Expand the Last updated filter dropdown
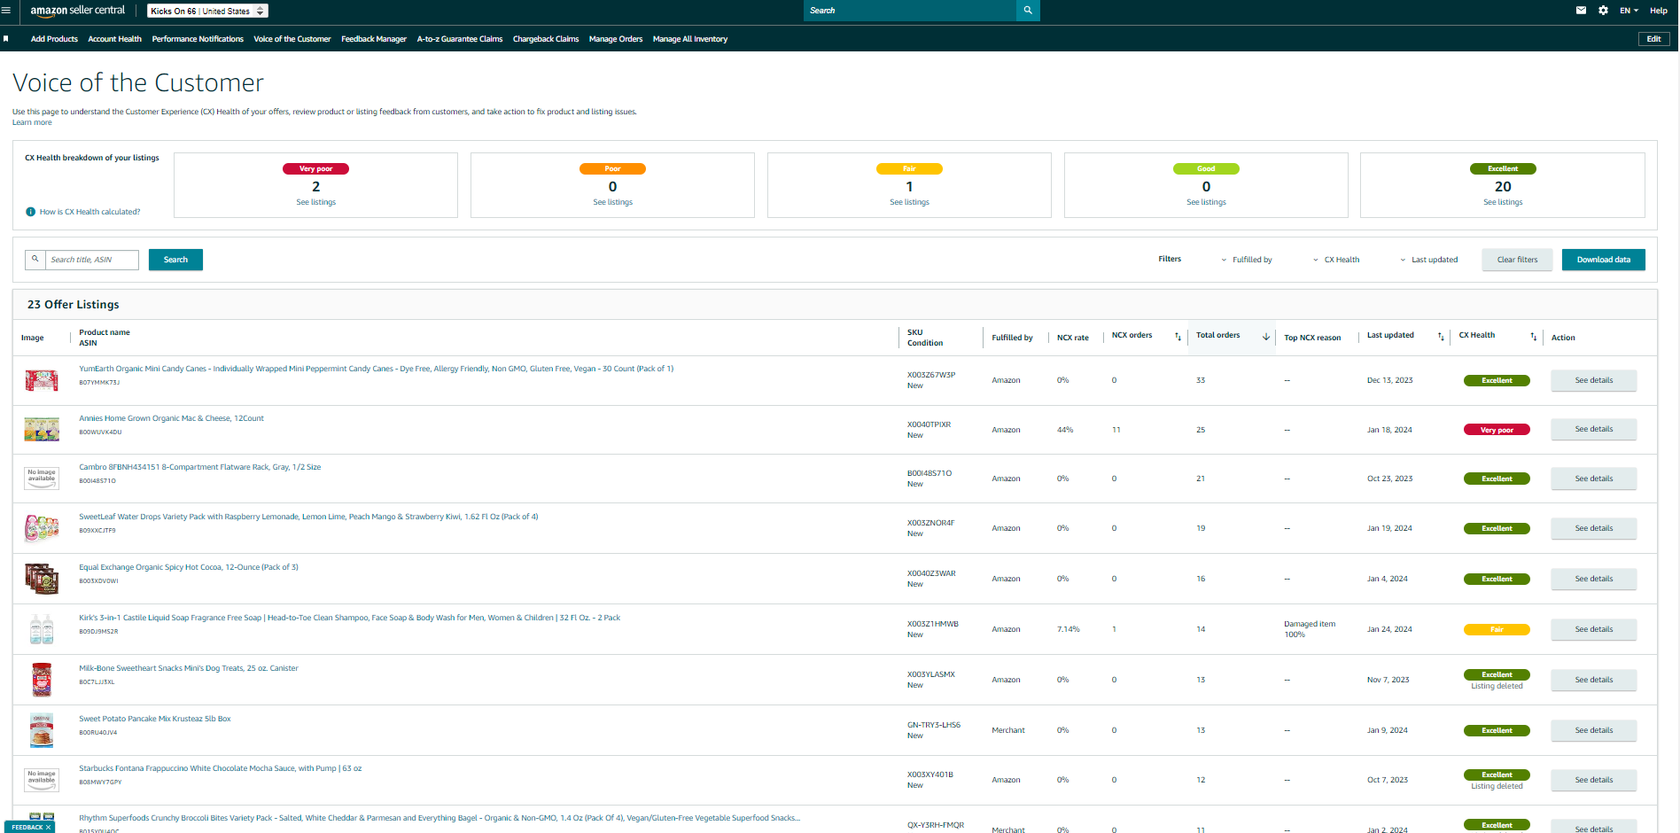1680x833 pixels. tap(1428, 260)
